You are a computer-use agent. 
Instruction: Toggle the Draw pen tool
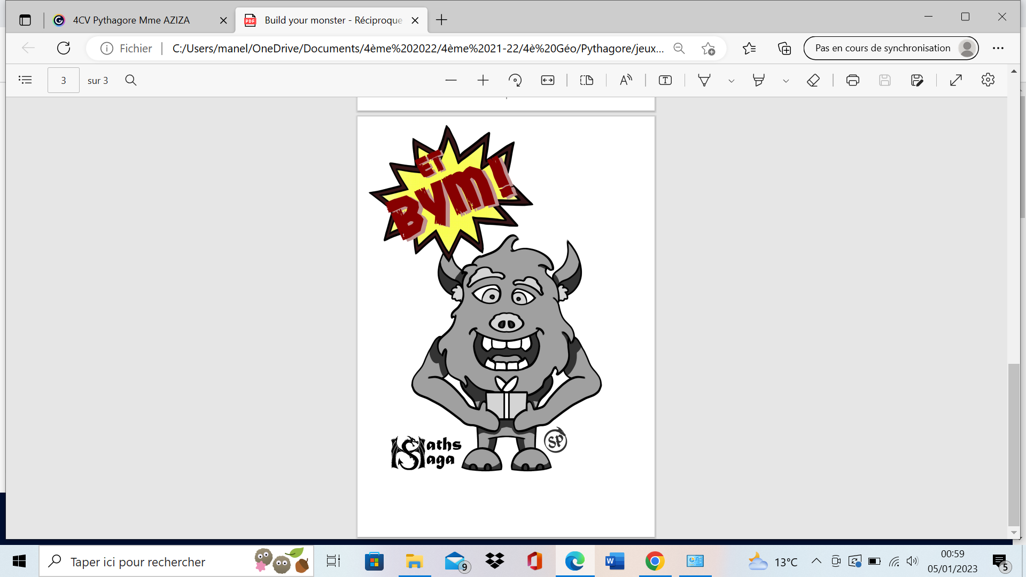coord(704,80)
